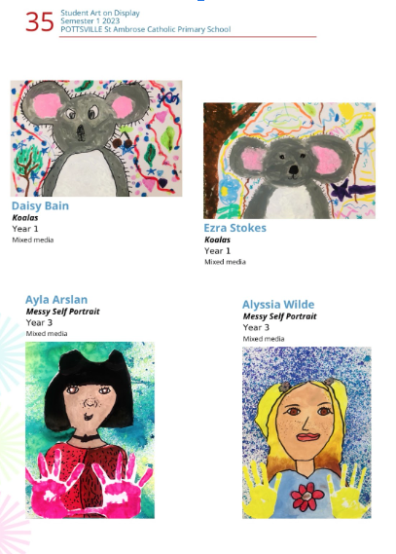Click Year 3 label under Alyssia Wilde
The height and width of the screenshot is (554, 396).
[x=256, y=327]
